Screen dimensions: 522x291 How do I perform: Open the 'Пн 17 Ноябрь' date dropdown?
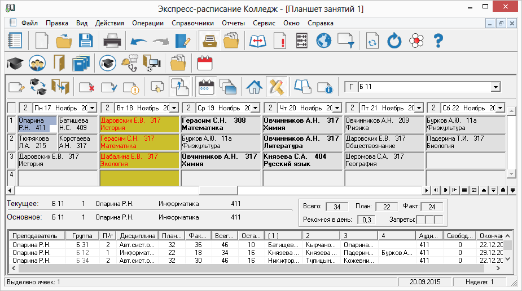pos(93,108)
